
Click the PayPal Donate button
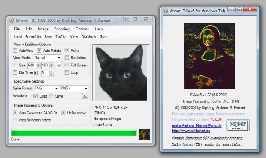(x=238, y=125)
